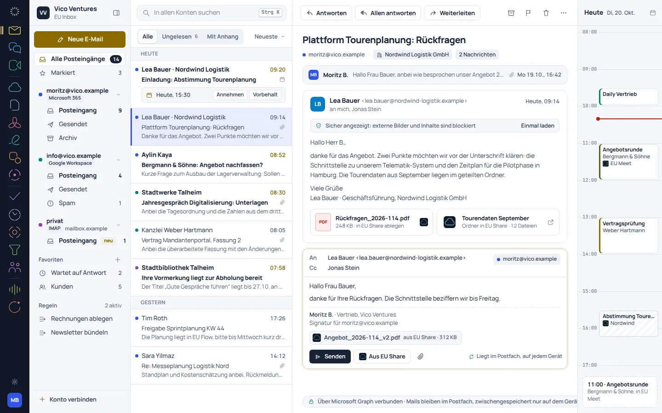The height and width of the screenshot is (413, 662).
Task: Filter by the Ungelesen tab
Action: (180, 37)
